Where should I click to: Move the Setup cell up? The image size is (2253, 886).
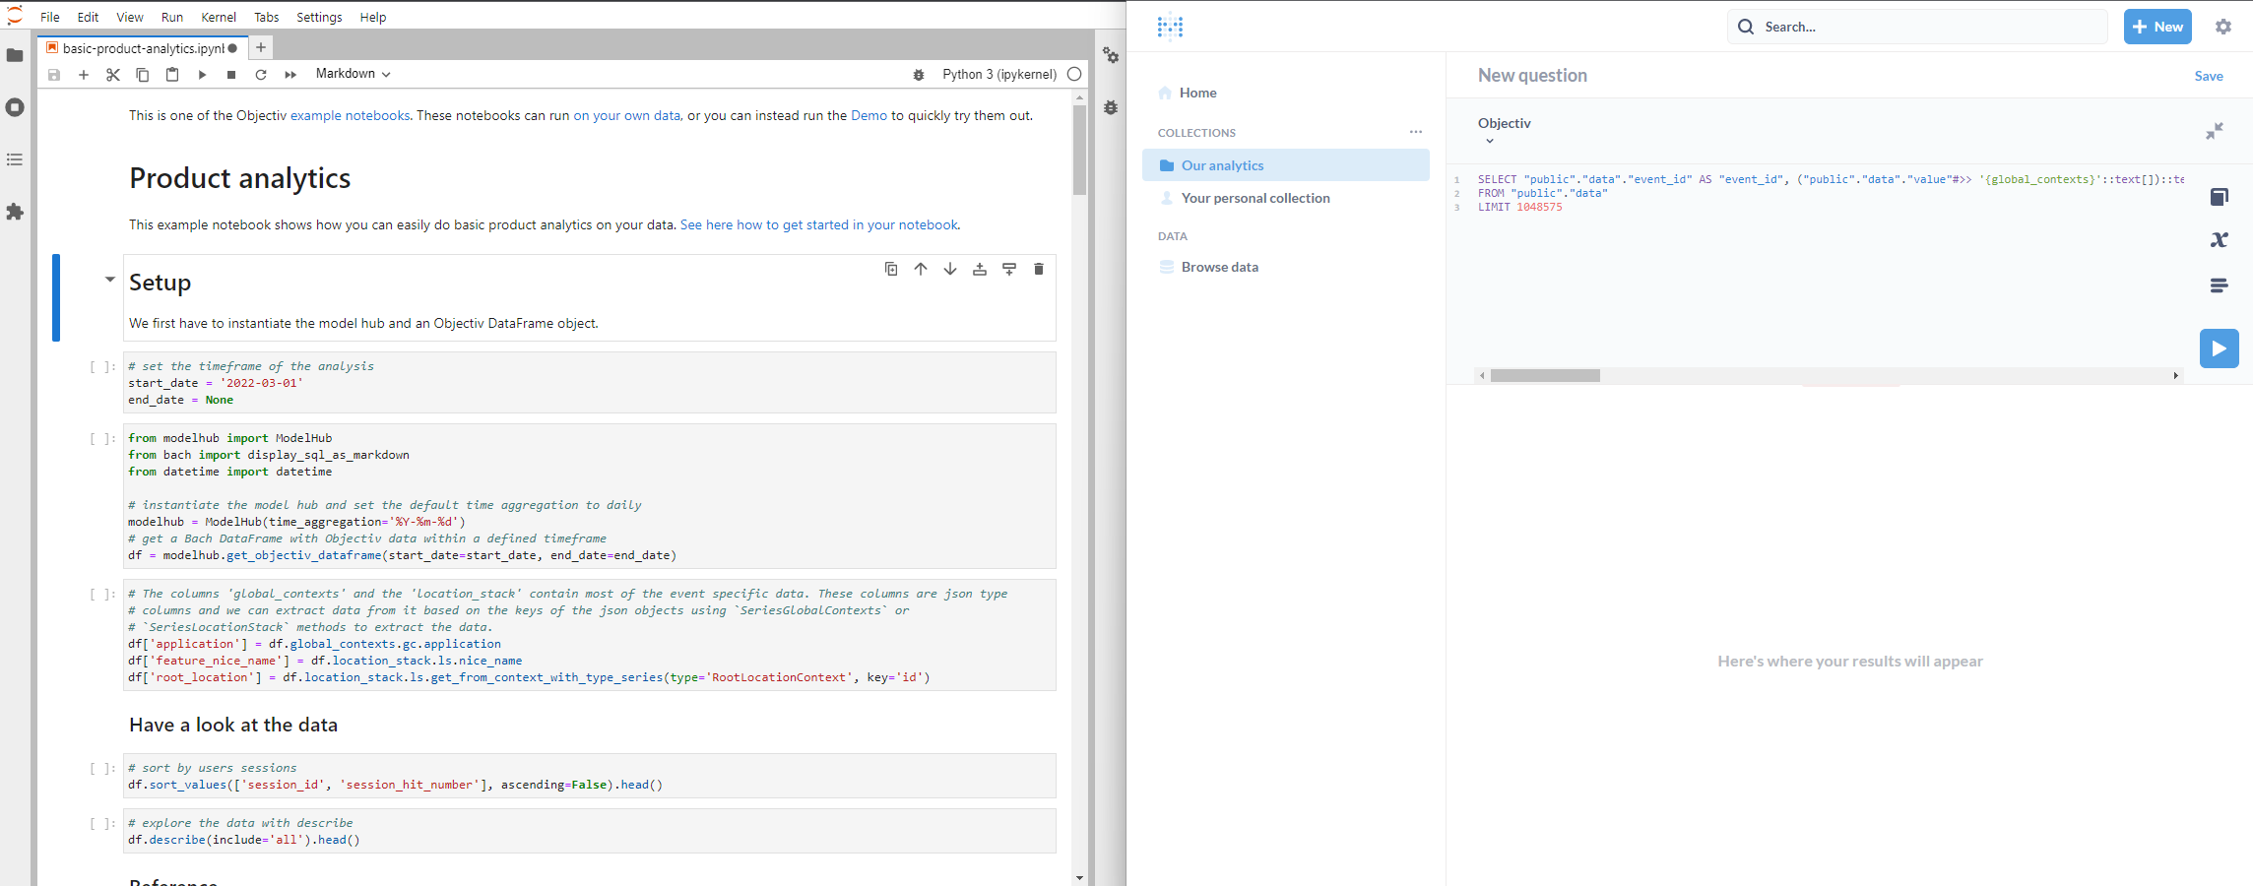click(921, 269)
